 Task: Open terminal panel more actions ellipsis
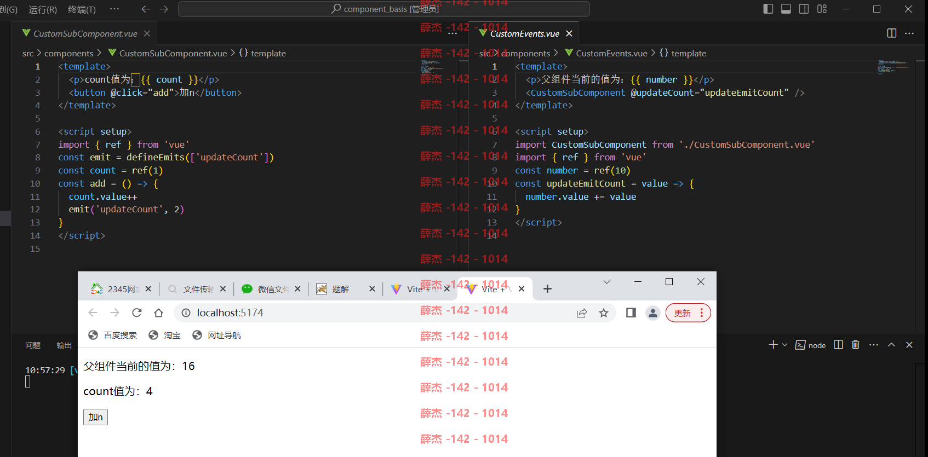(874, 345)
